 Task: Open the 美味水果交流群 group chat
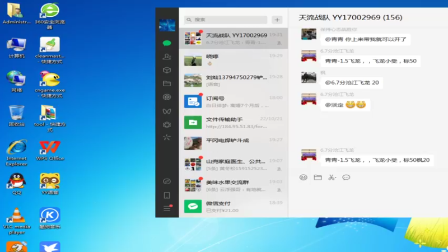(x=234, y=185)
